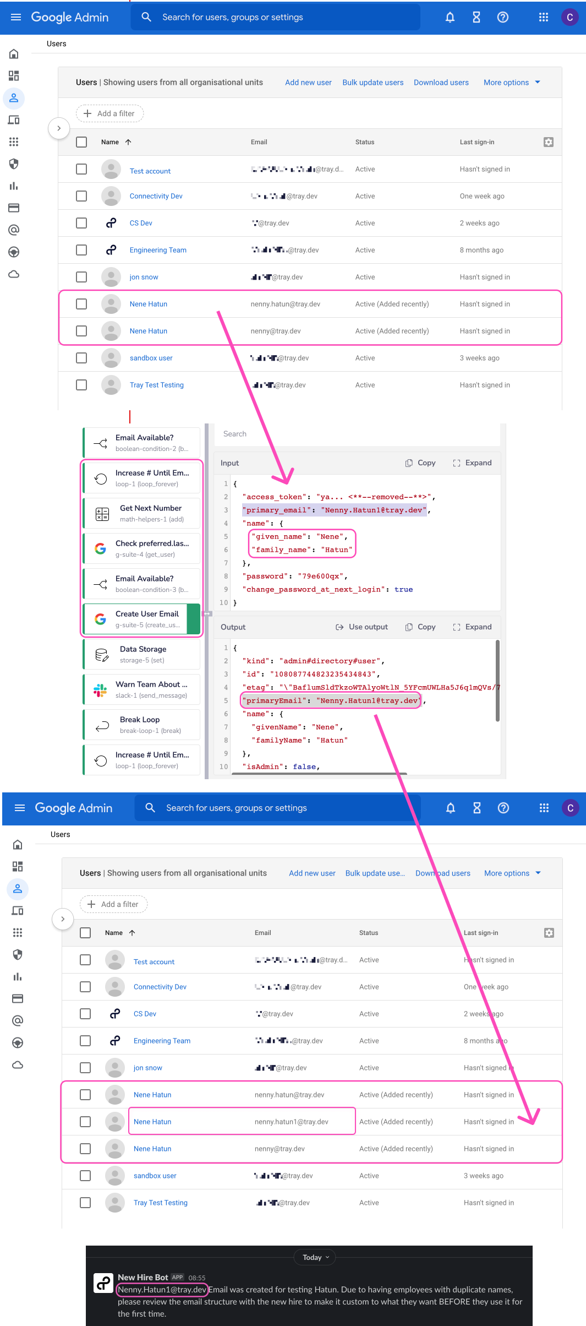This screenshot has height=1326, width=586.
Task: Check sandbox user row in top users table
Action: click(81, 358)
